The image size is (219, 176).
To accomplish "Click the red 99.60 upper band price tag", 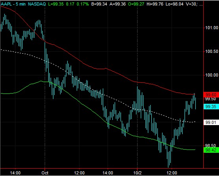I will tap(211, 95).
